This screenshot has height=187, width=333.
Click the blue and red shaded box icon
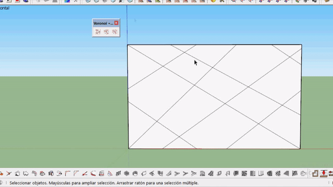point(51,174)
